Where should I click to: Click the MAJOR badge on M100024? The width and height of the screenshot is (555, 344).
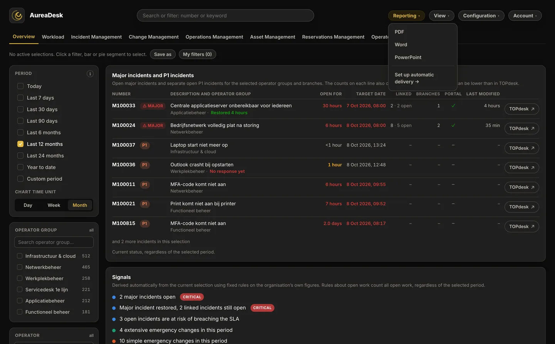[x=153, y=126]
